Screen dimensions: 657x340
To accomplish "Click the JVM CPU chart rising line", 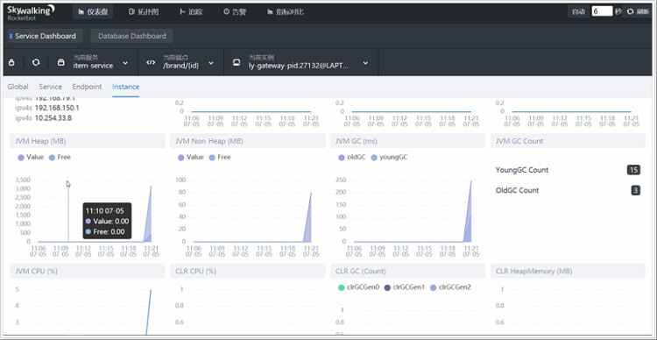I will [x=149, y=312].
